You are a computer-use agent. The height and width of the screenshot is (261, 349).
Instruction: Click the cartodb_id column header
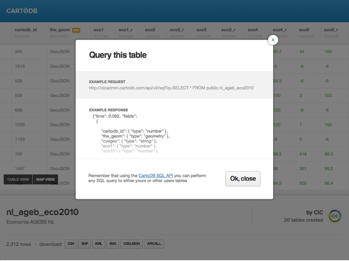click(26, 30)
